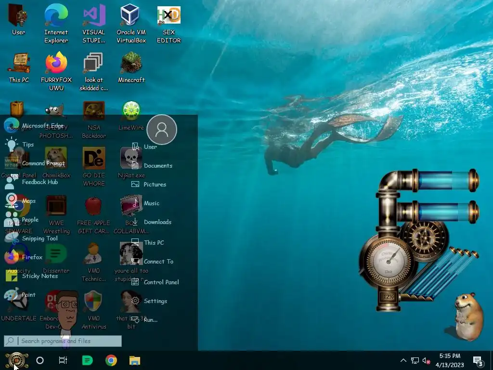Open Music from Start menu links
Image resolution: width=493 pixels, height=370 pixels.
pos(146,203)
